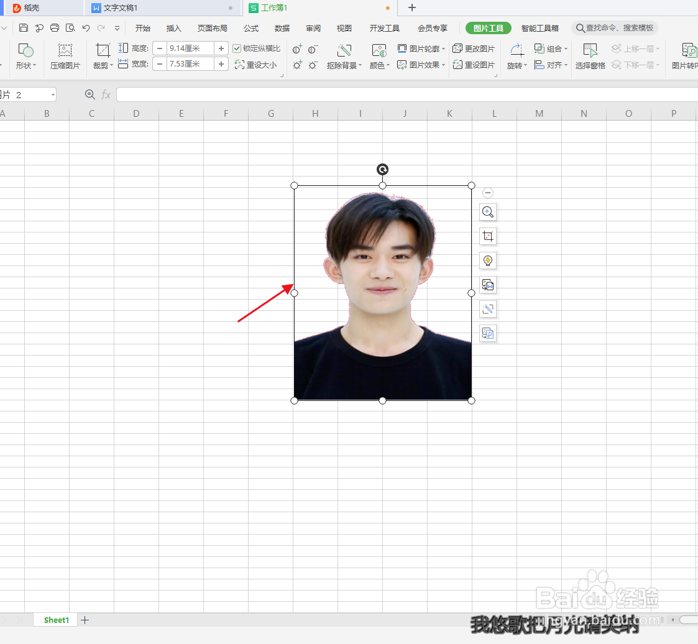
Task: Decrease contrast icon
Action: click(313, 49)
